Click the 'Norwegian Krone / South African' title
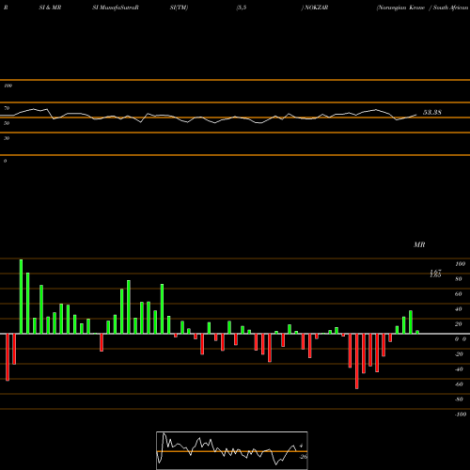 [x=422, y=8]
